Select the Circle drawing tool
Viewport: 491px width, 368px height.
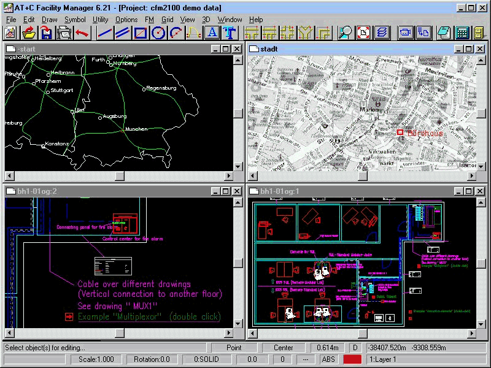coord(158,33)
